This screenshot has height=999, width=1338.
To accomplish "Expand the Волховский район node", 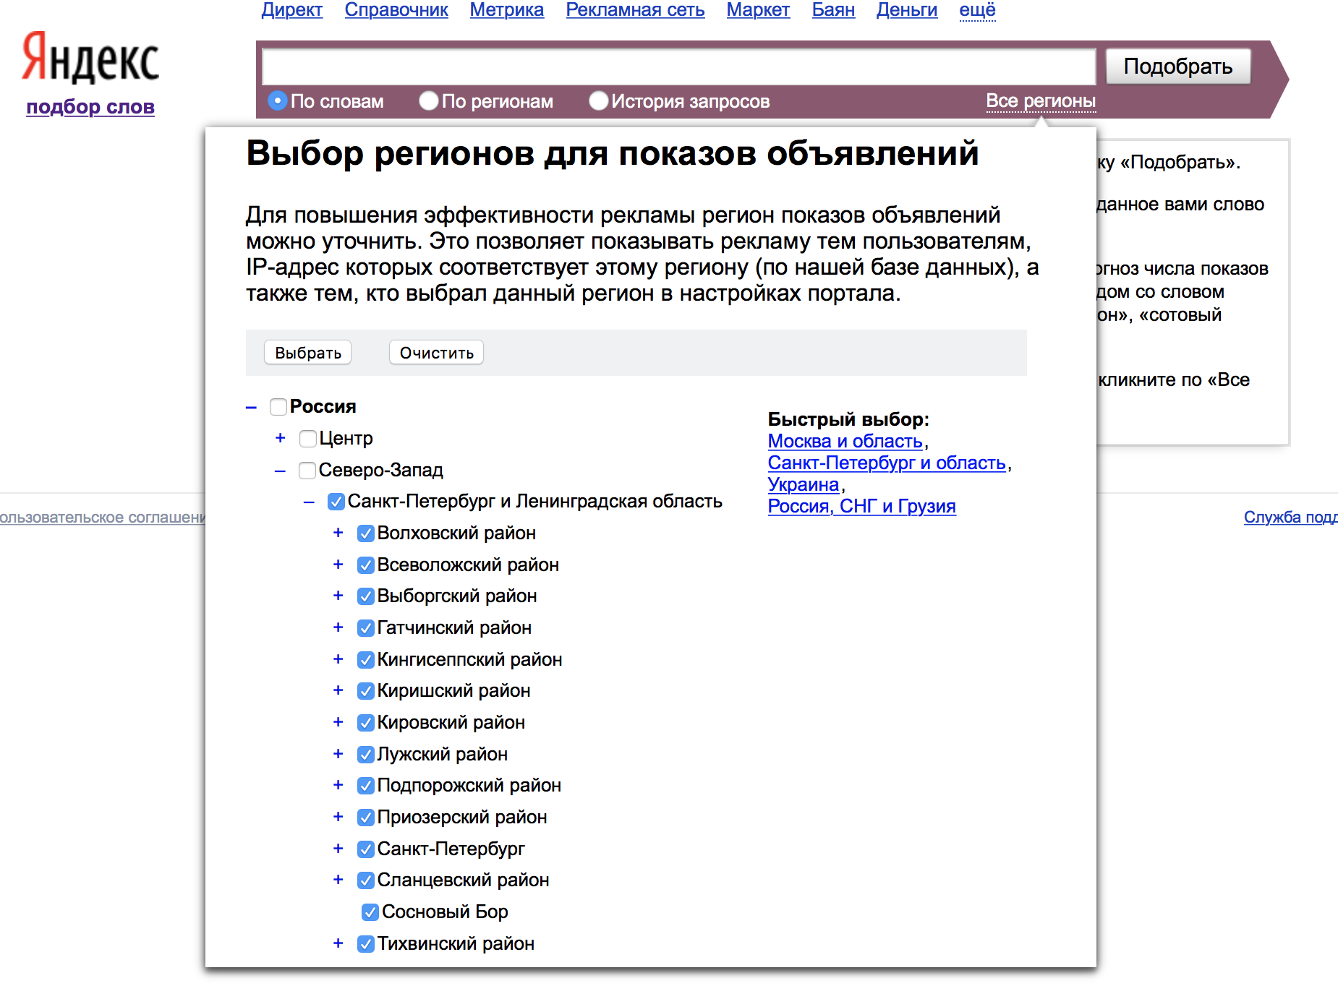I will (338, 533).
